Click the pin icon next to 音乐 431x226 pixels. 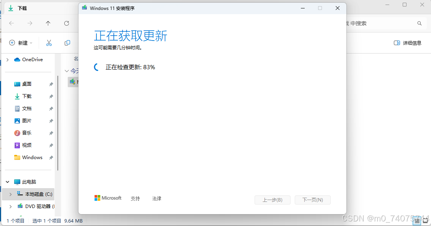[x=51, y=133]
